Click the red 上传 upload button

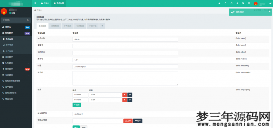(x=128, y=121)
